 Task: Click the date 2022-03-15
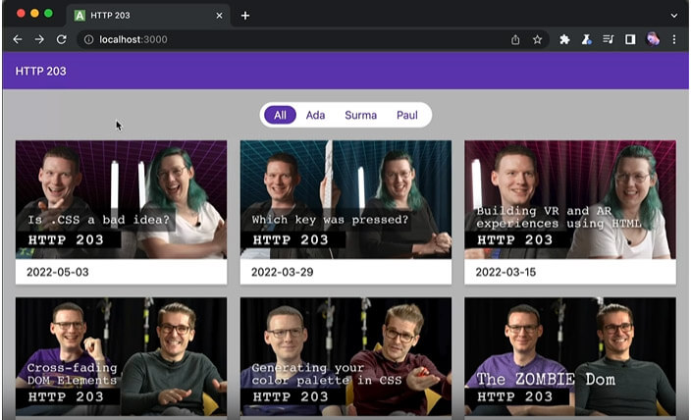[505, 272]
